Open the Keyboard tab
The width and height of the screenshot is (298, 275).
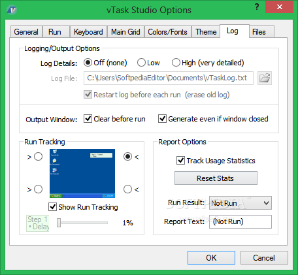click(88, 32)
